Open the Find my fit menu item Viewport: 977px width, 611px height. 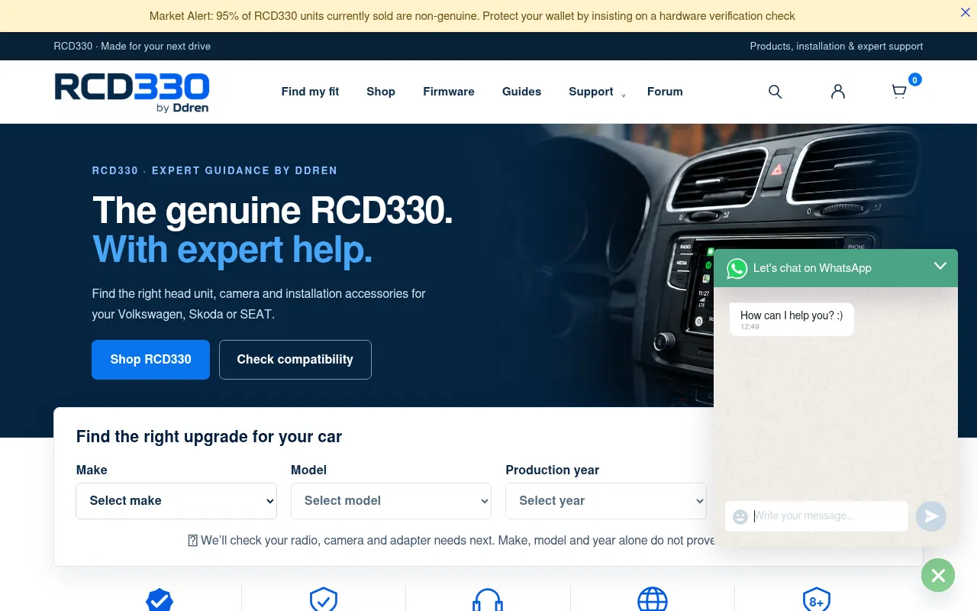(310, 92)
